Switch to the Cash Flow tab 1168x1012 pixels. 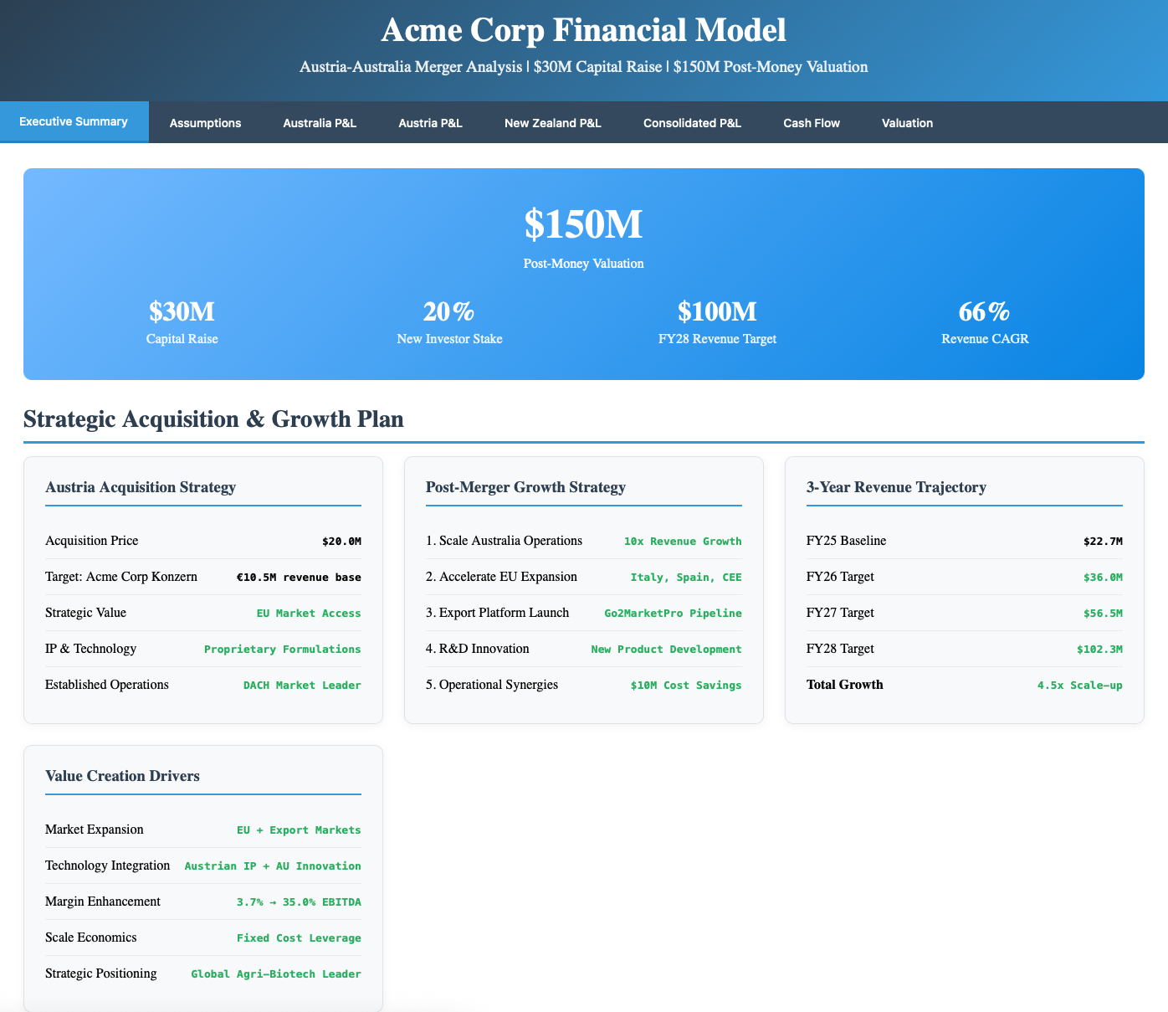coord(811,122)
